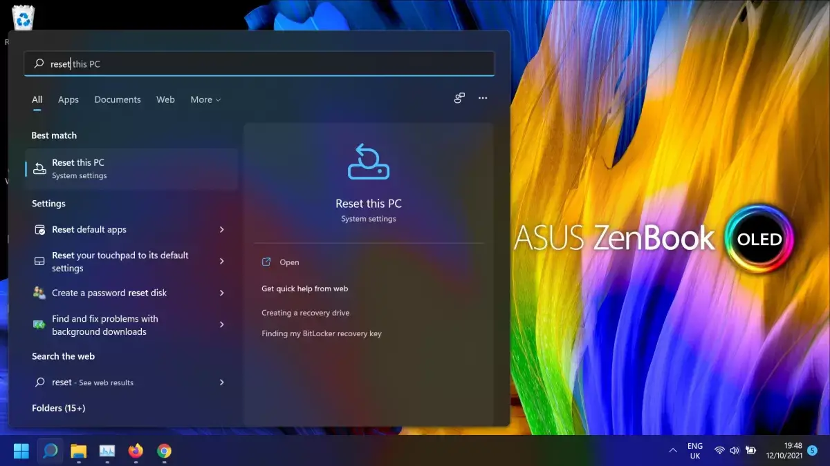Screen dimensions: 830x466
Task: Click the Wi-Fi network tray icon
Action: point(719,451)
